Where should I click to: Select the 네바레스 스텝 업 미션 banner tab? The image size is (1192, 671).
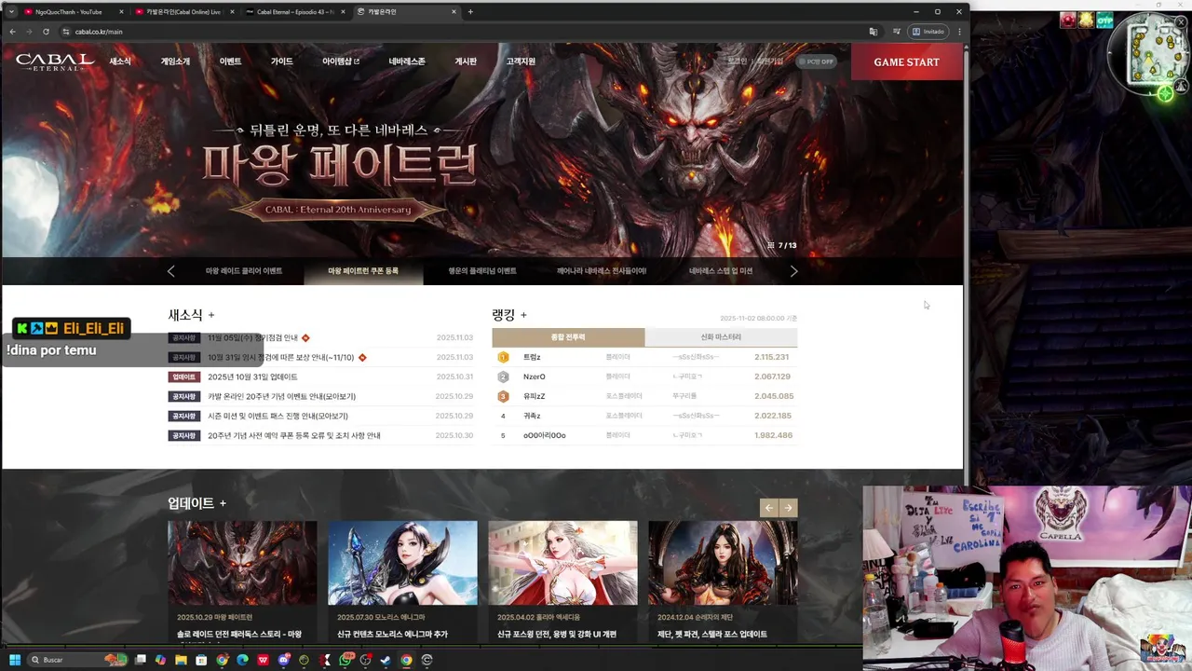[721, 271]
